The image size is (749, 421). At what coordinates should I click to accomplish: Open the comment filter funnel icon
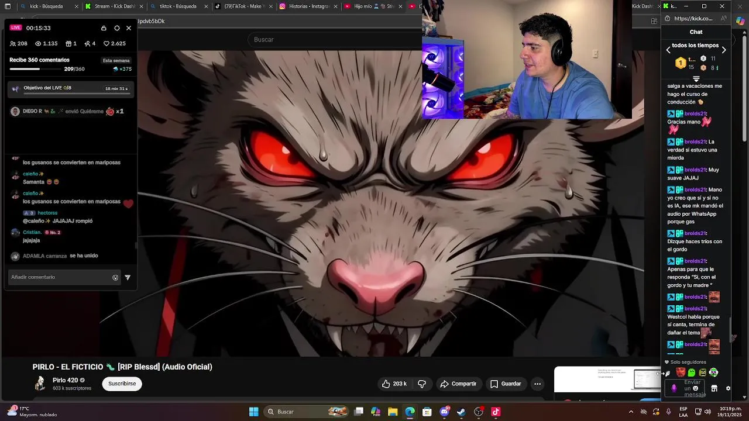pos(128,278)
